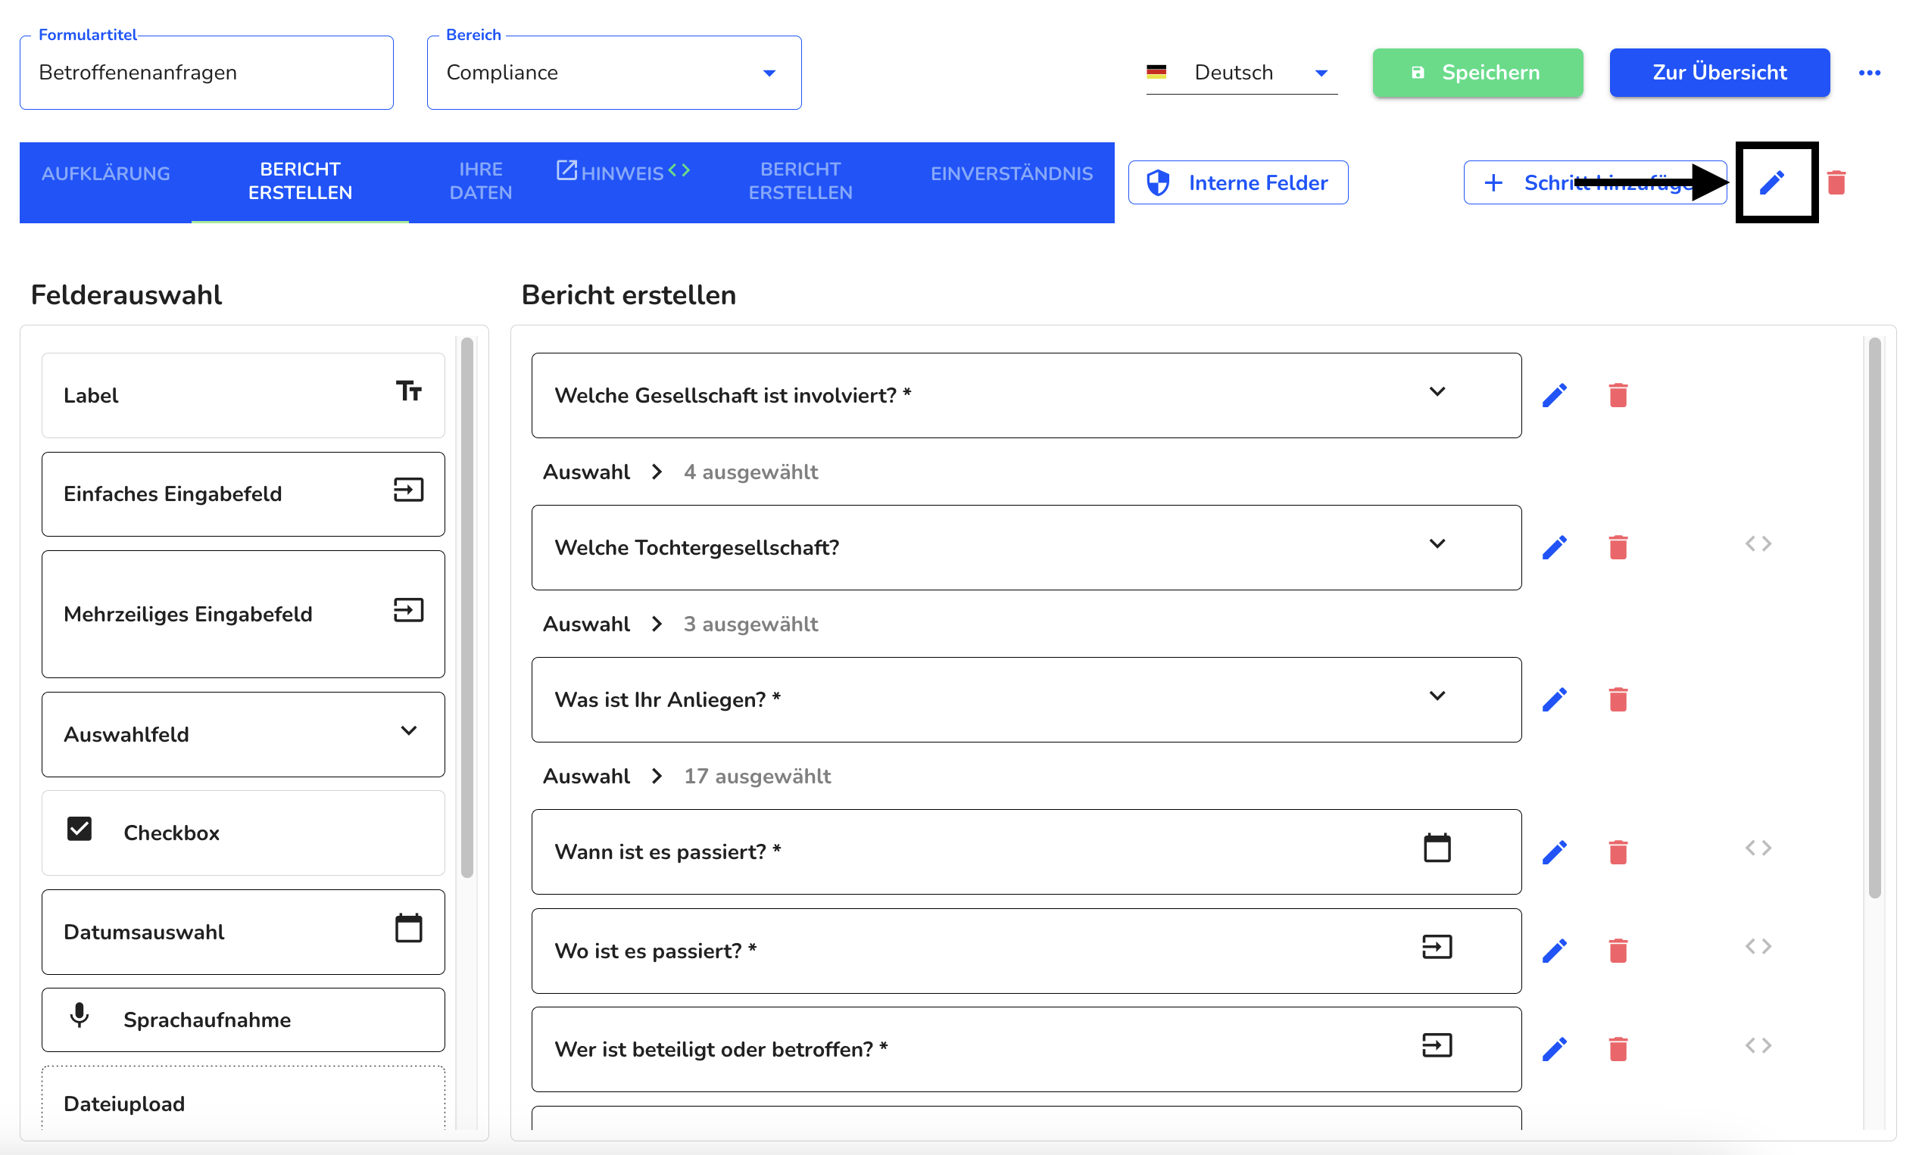
Task: Select the Sprachaufnahme field type
Action: coord(243,1020)
